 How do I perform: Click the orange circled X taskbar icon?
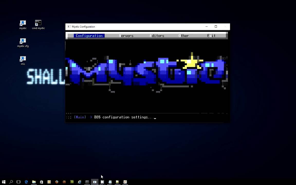[64, 182]
